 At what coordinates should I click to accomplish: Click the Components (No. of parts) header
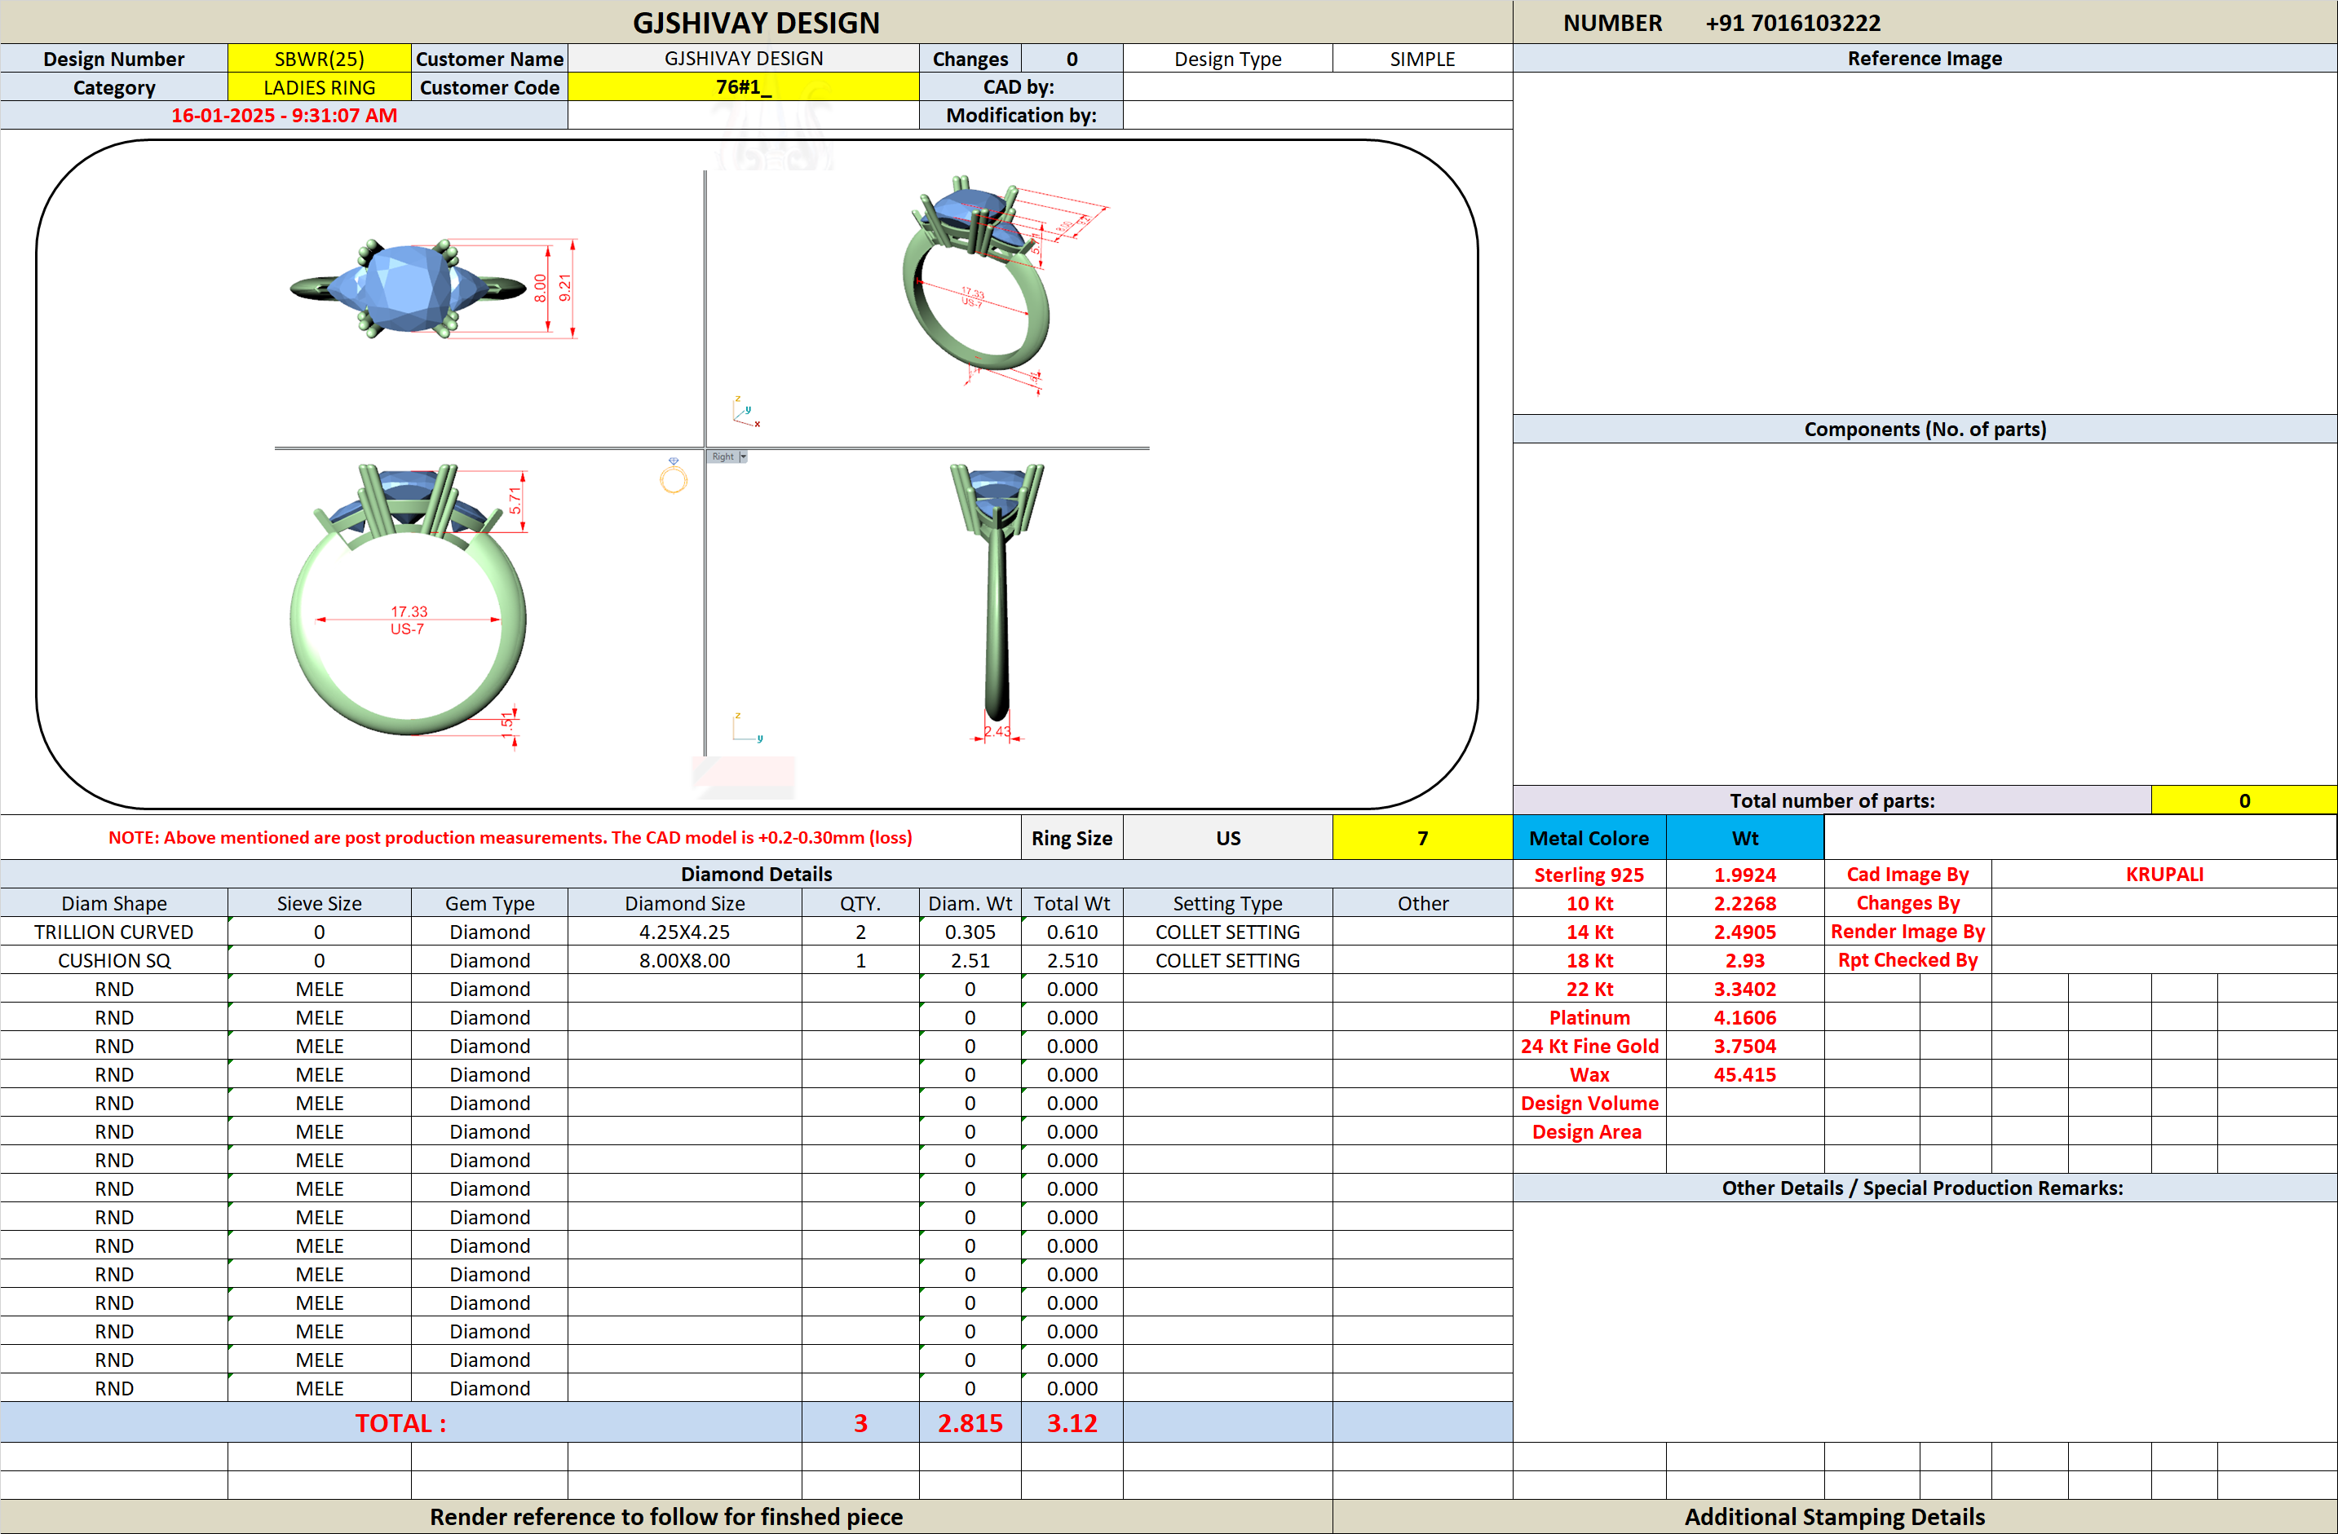tap(1925, 430)
